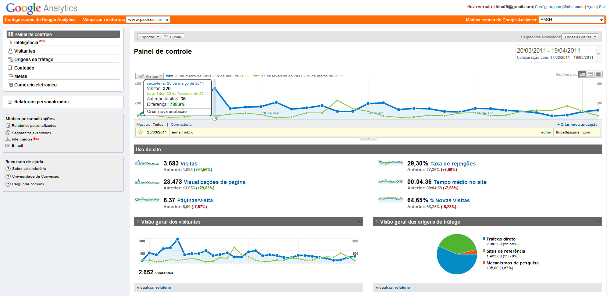Switch graph to weekly view icon

(590, 74)
